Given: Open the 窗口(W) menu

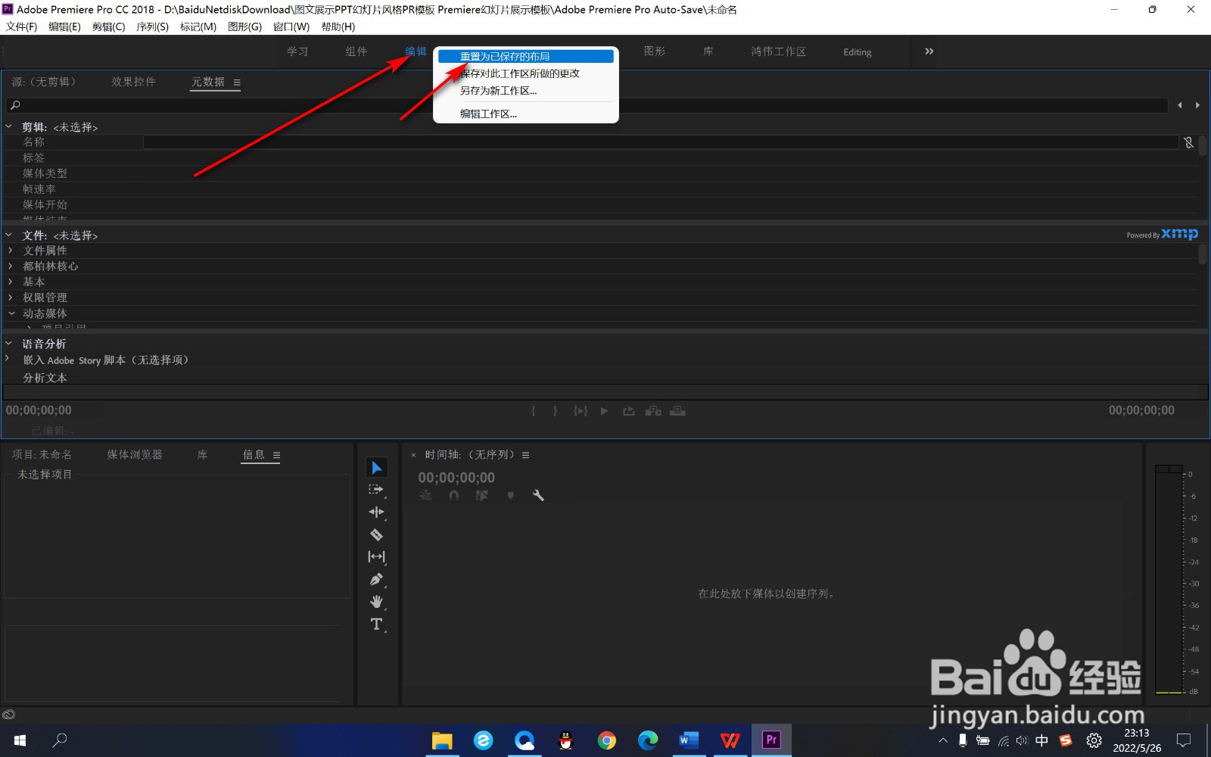Looking at the screenshot, I should pos(291,26).
